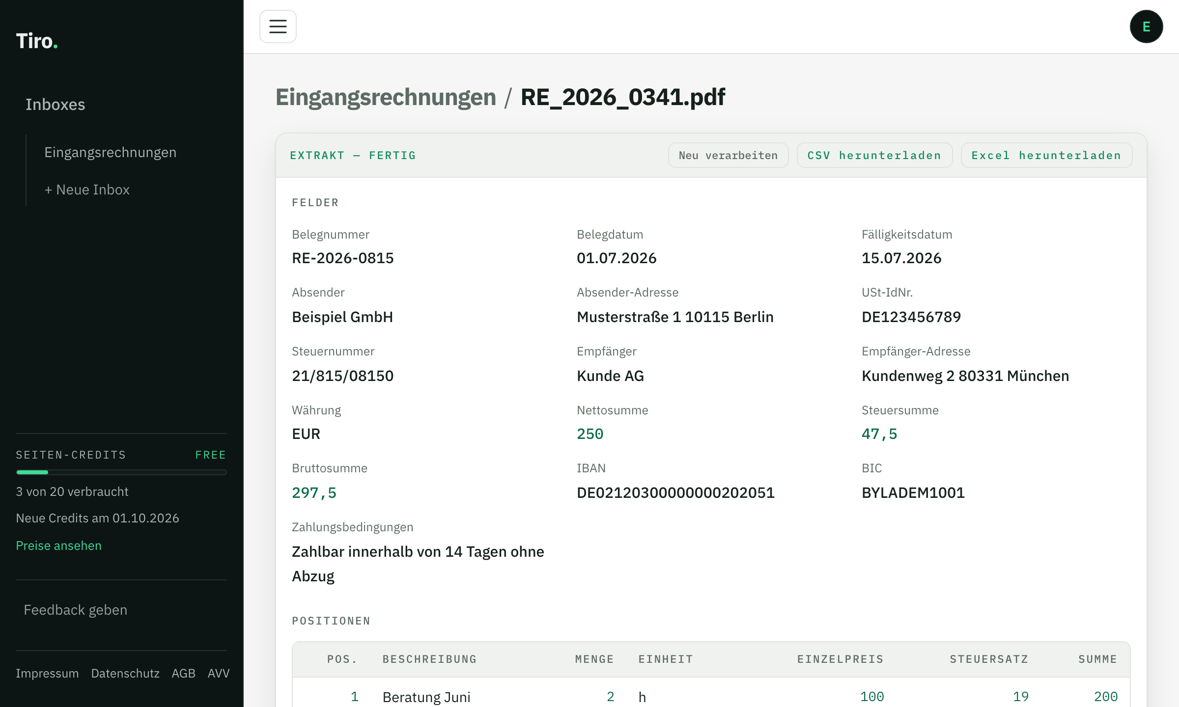Image resolution: width=1179 pixels, height=707 pixels.
Task: Select the Währung value EUR
Action: (x=306, y=434)
